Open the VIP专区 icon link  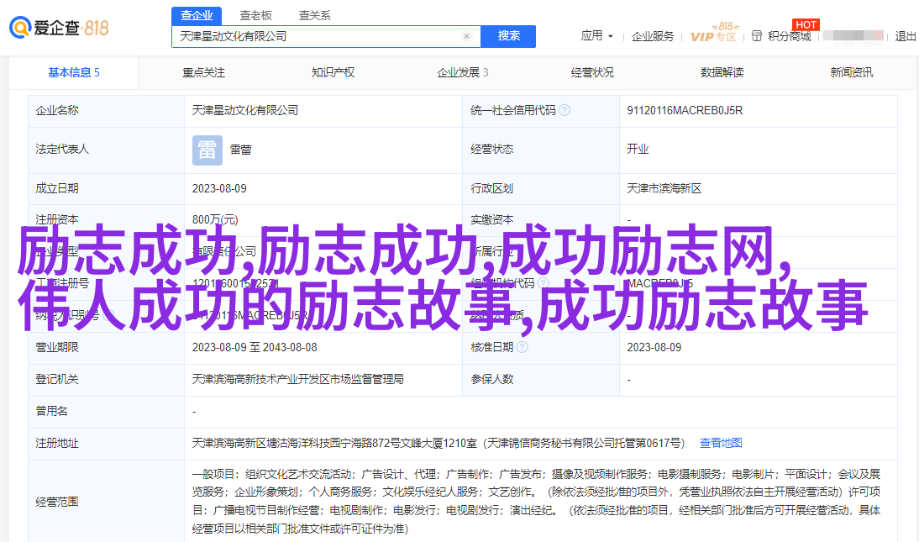coord(713,33)
